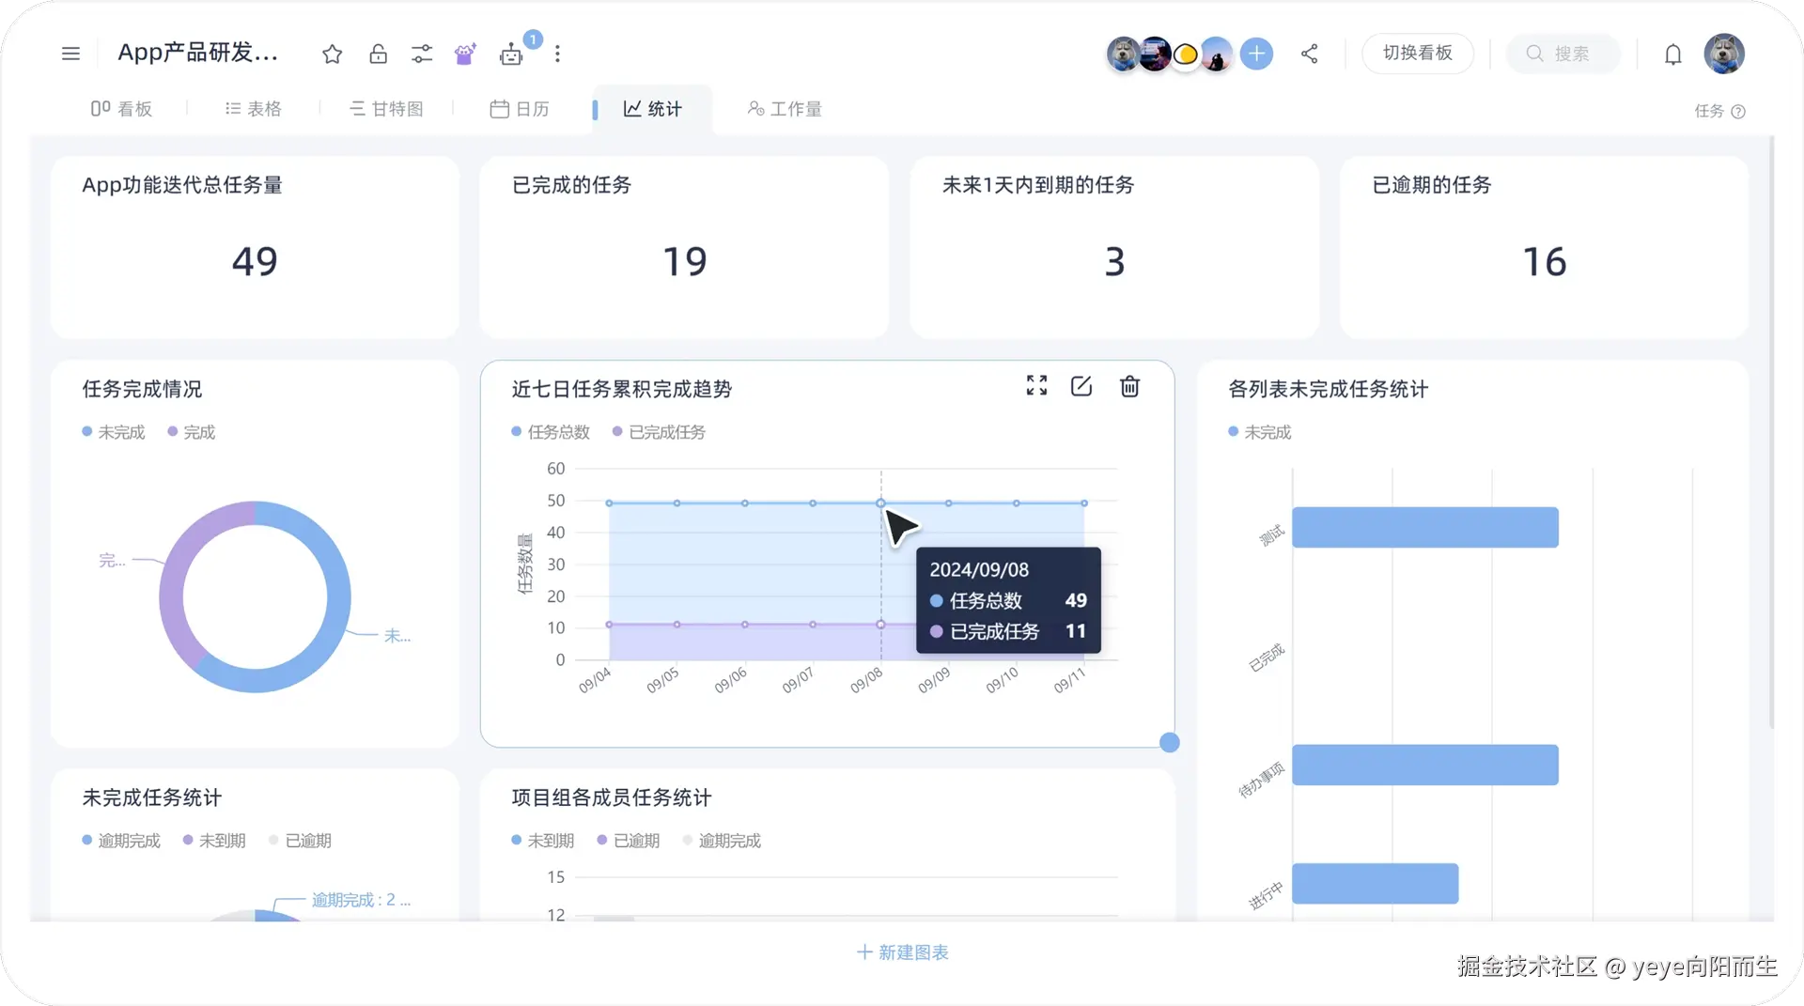This screenshot has width=1804, height=1006.
Task: Star the App产品研发 project
Action: pos(332,54)
